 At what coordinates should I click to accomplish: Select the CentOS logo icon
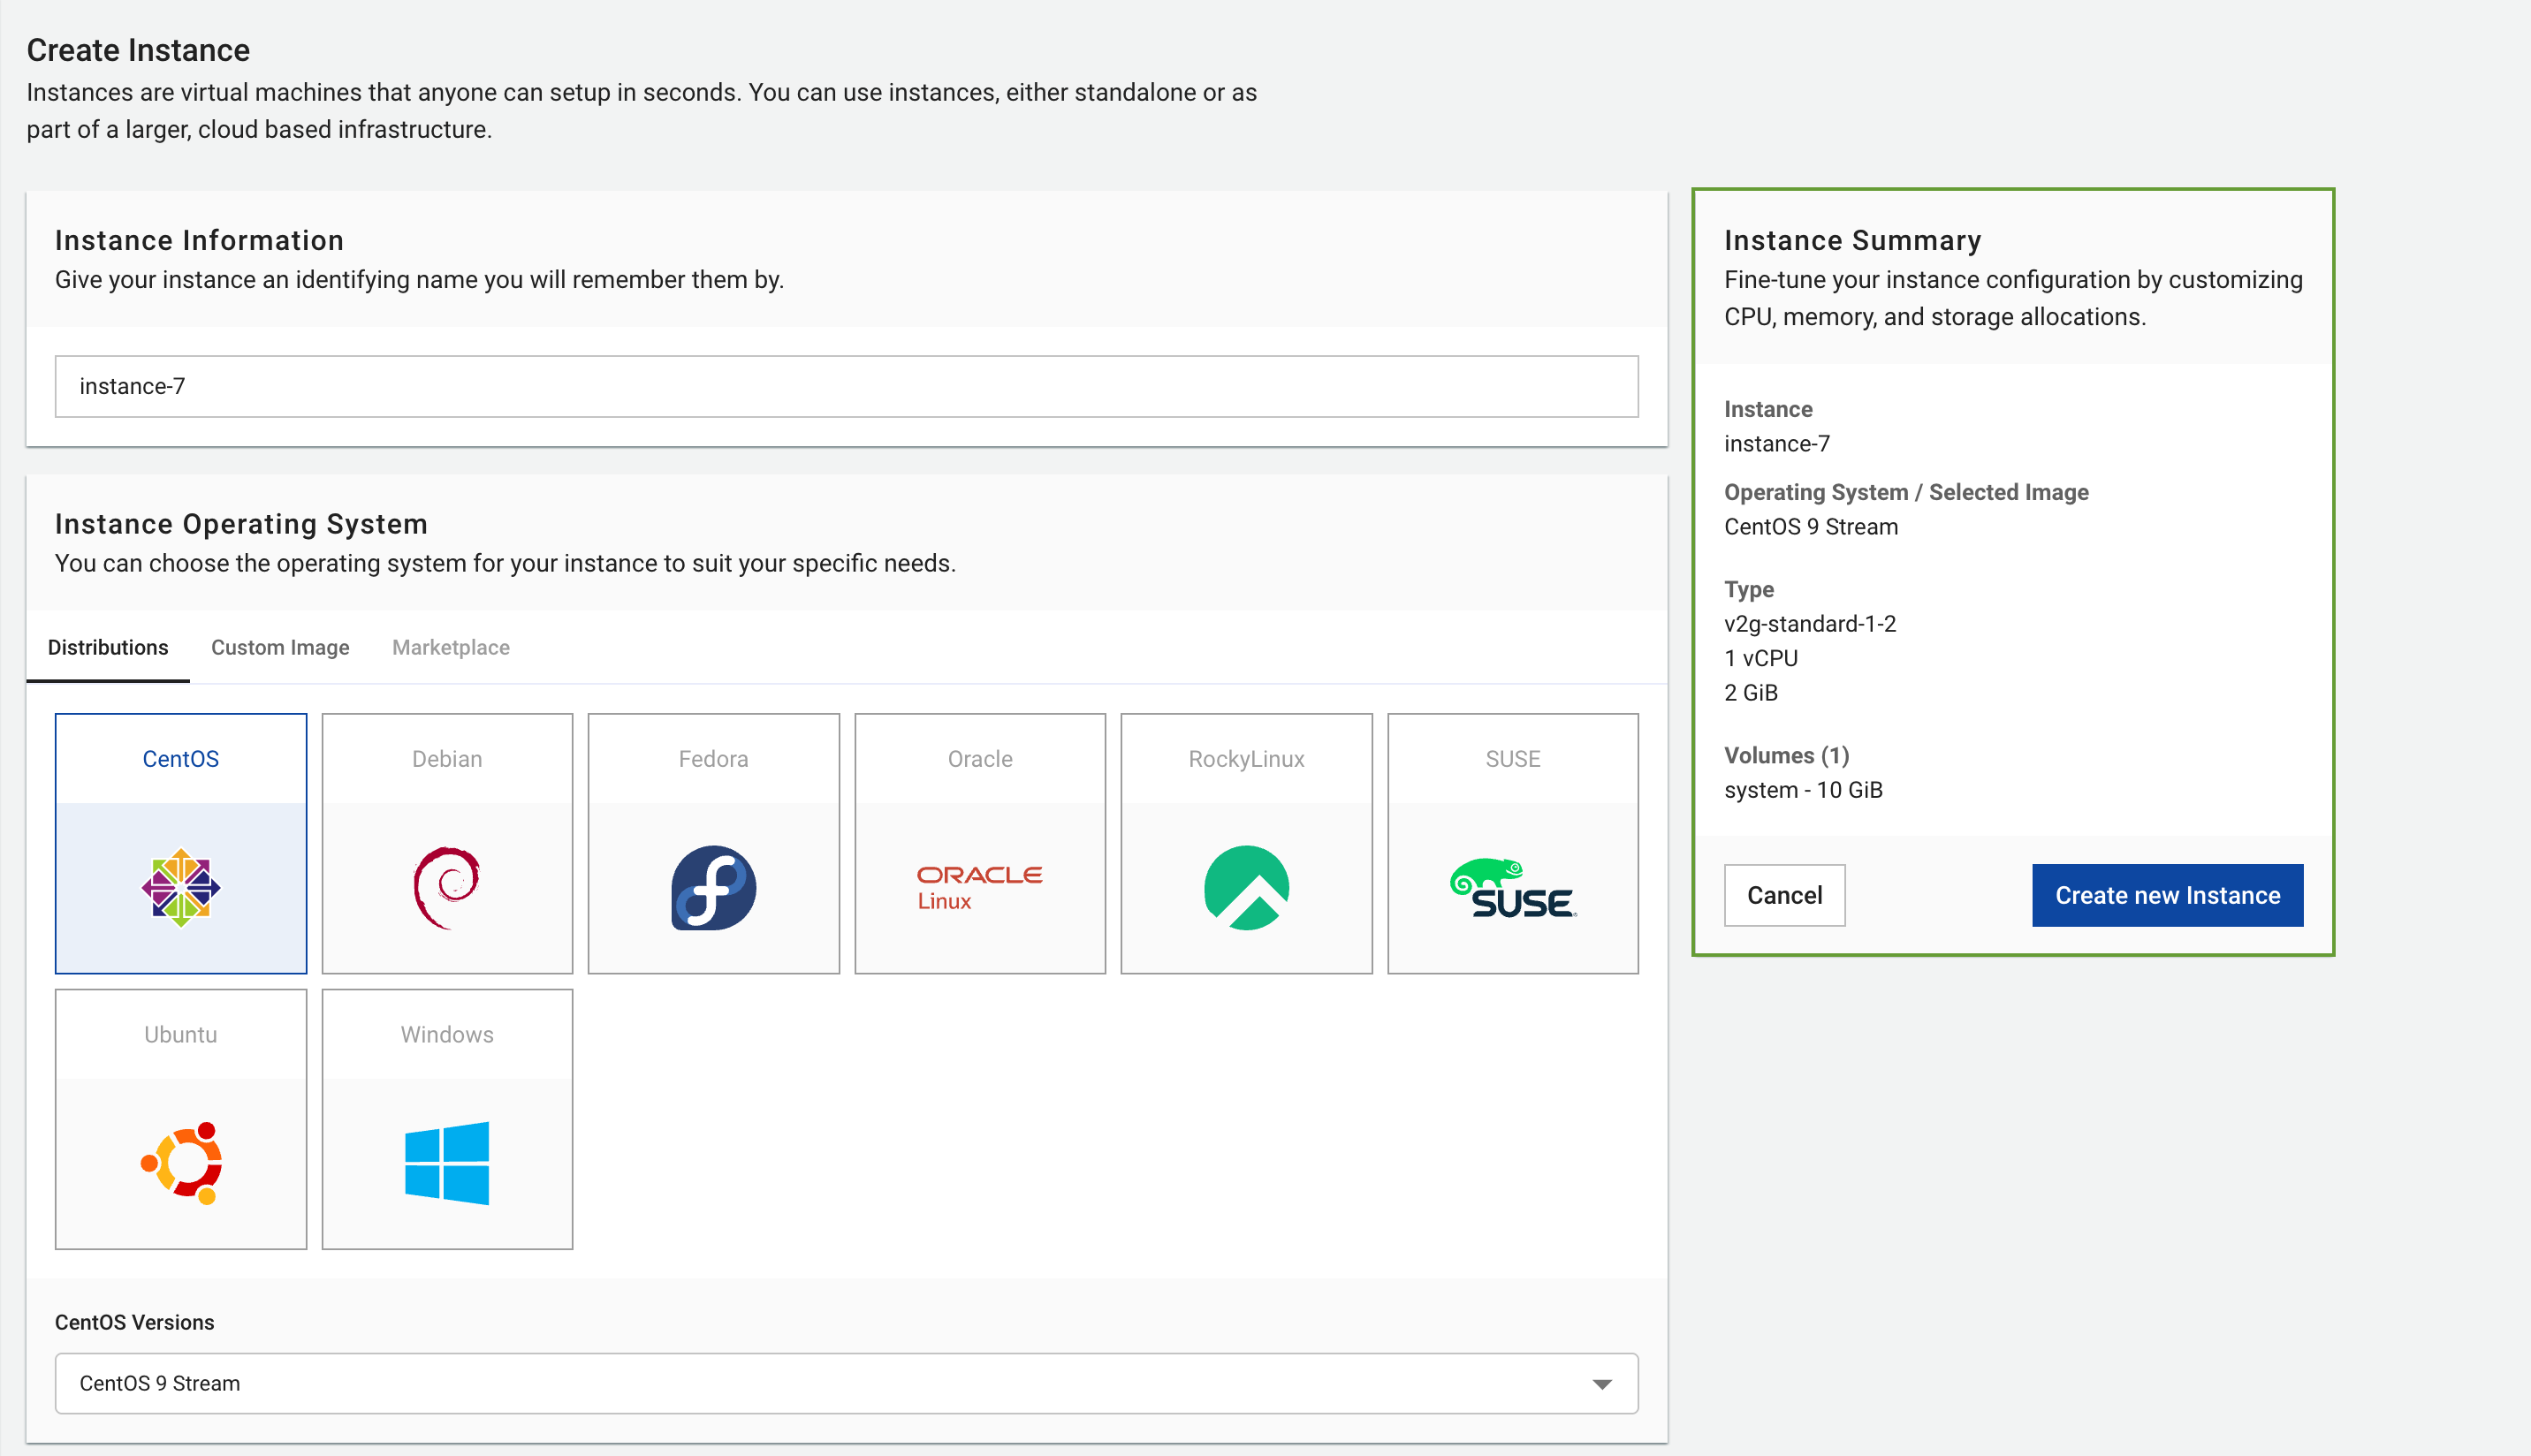point(181,887)
